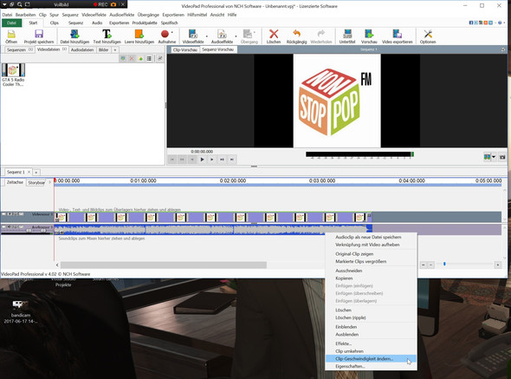
Task: Click the snapshot camera icon under the preview
Action: point(502,157)
